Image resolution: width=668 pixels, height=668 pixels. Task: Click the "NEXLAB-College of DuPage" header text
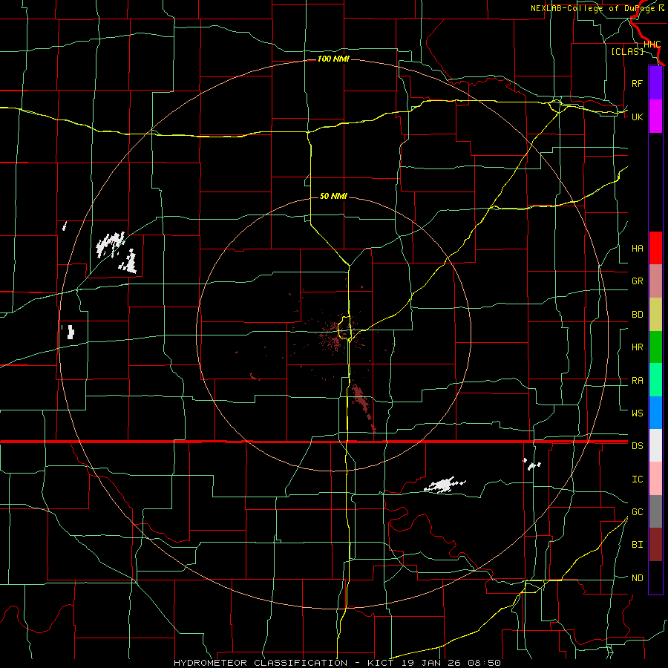point(594,8)
